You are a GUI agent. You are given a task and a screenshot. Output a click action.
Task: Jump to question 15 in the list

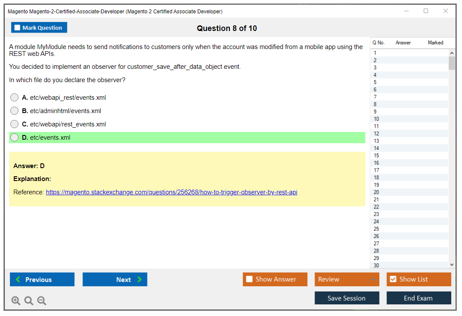(x=376, y=156)
